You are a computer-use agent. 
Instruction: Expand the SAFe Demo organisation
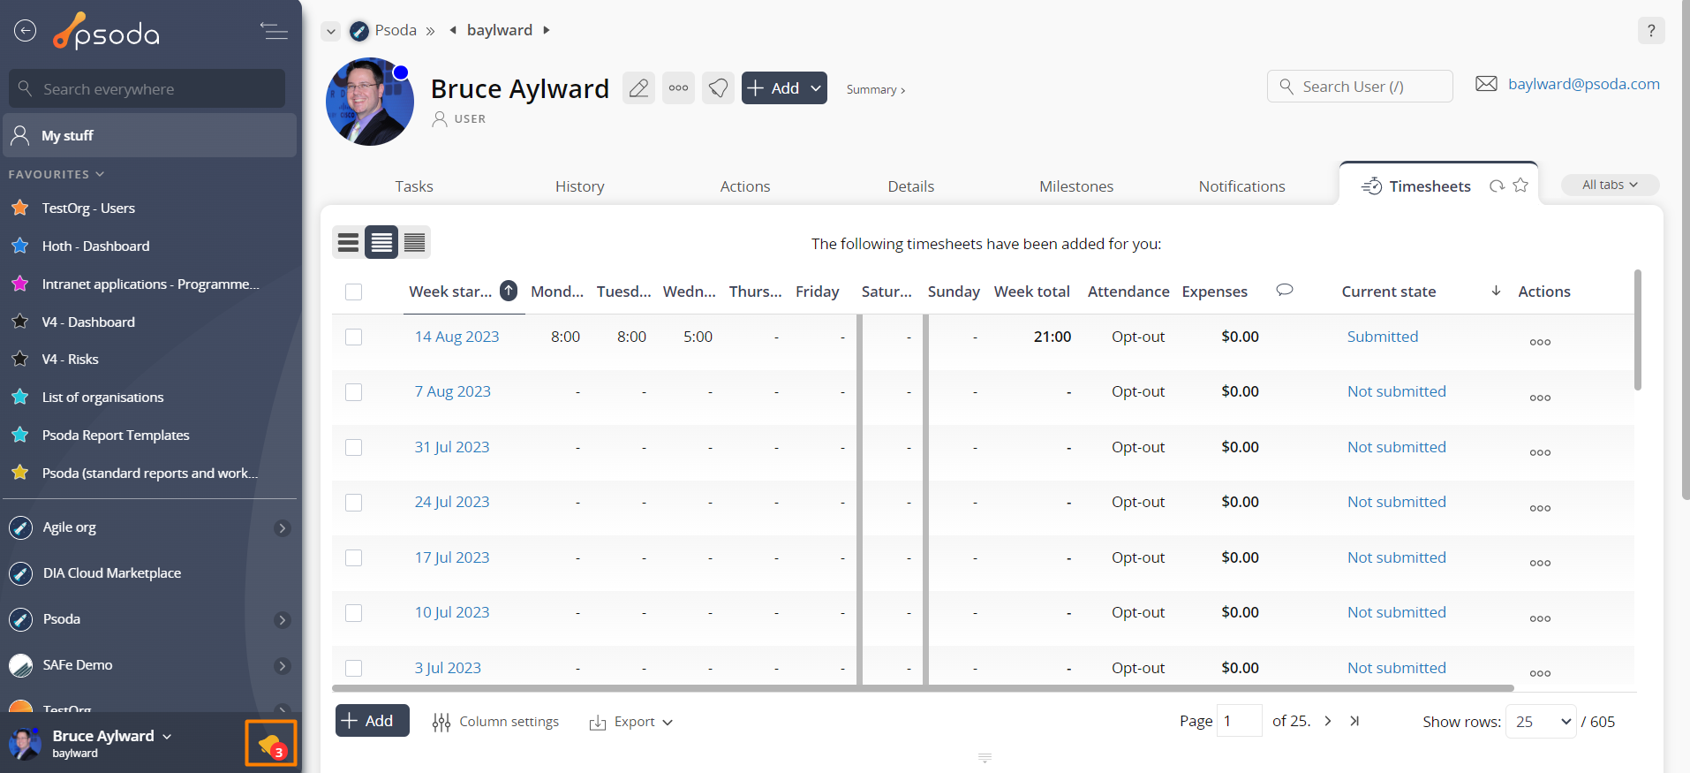coord(283,666)
